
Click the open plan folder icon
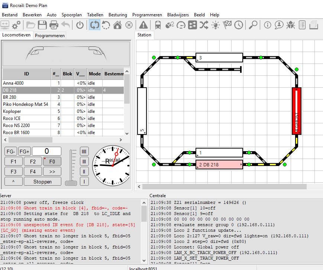pyautogui.click(x=31, y=25)
